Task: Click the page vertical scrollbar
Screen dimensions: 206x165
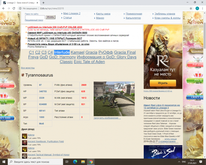Action: coord(205,36)
